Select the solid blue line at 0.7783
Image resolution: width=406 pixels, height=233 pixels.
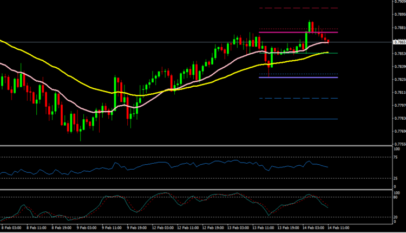click(x=298, y=119)
